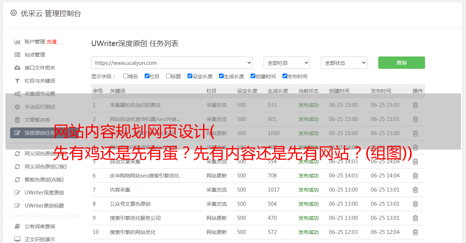The height and width of the screenshot is (243, 466).
Task: Open the site URL dropdown
Action: (172, 63)
